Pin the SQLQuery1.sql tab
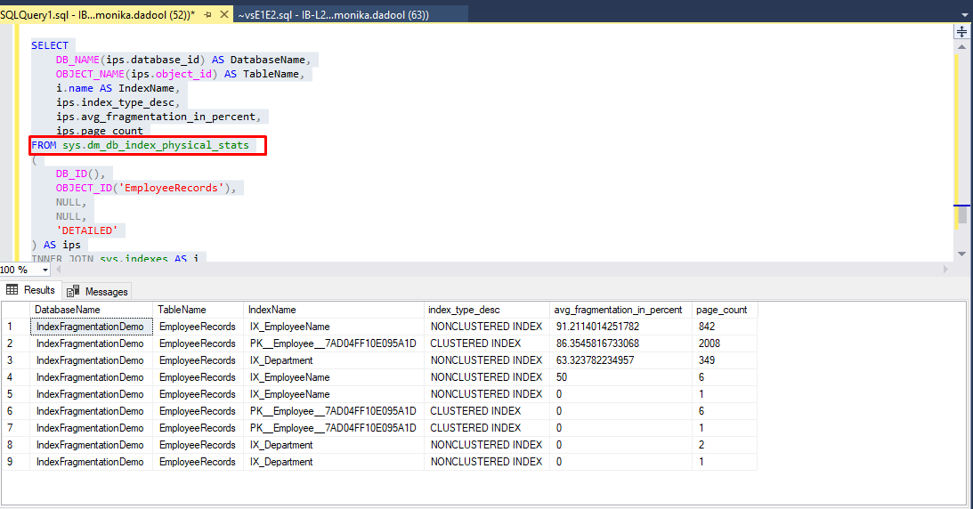This screenshot has height=509, width=973. [208, 14]
